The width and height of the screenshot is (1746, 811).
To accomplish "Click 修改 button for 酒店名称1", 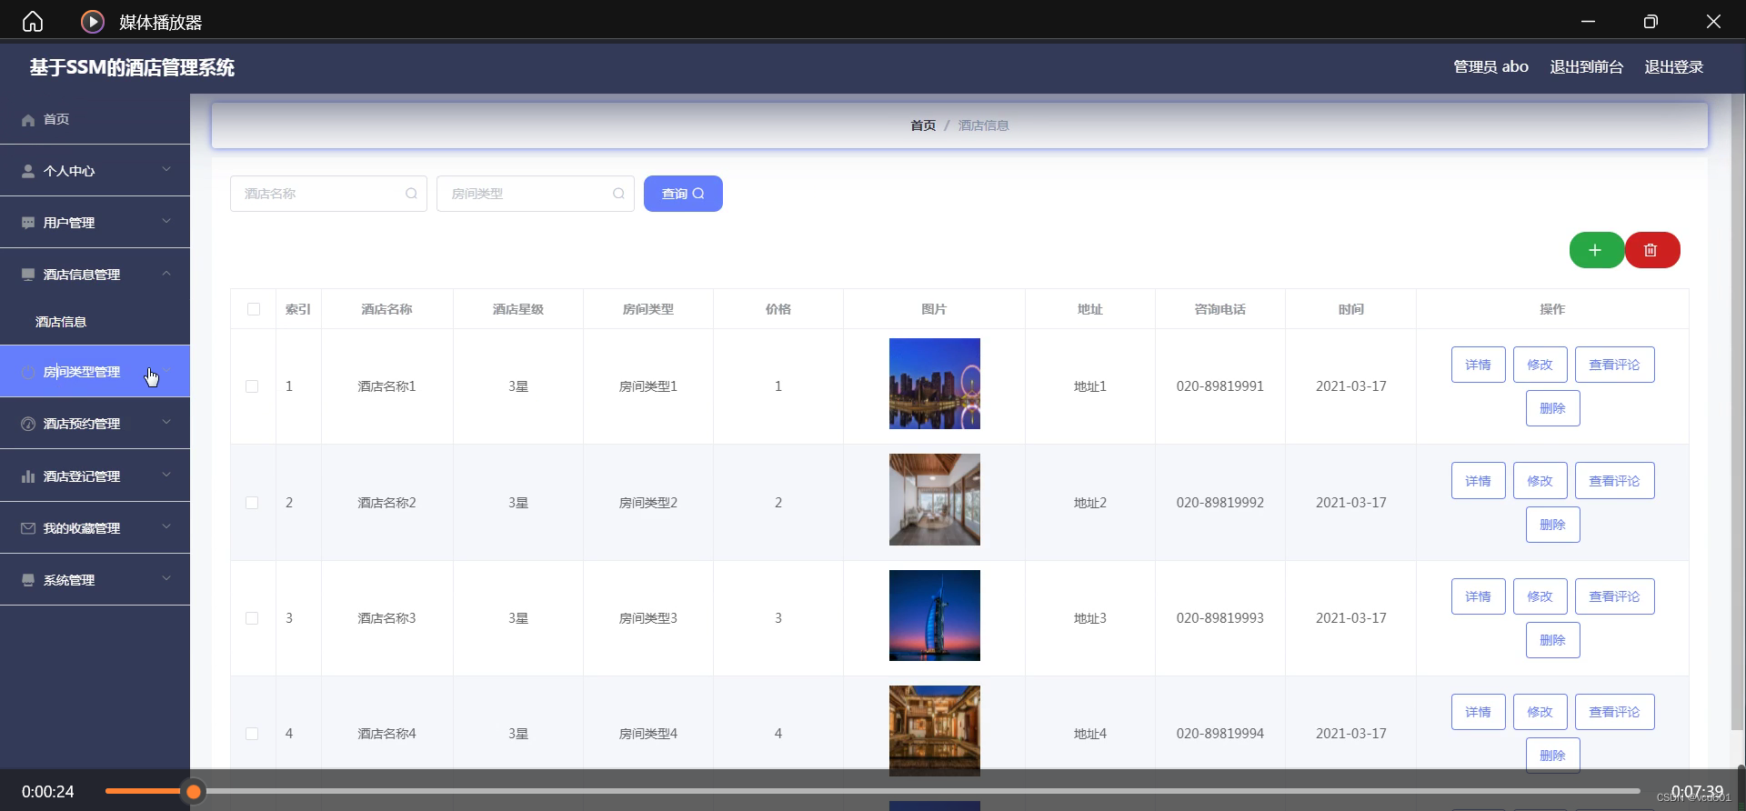I will (x=1540, y=365).
